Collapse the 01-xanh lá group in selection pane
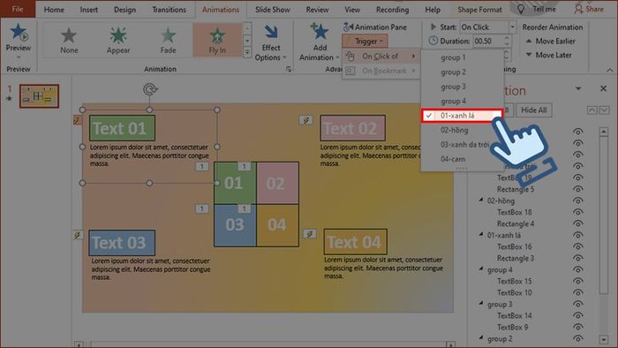The image size is (618, 348). tap(481, 234)
